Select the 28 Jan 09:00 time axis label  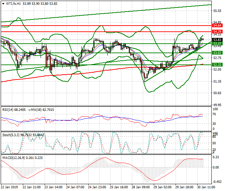[140, 187]
